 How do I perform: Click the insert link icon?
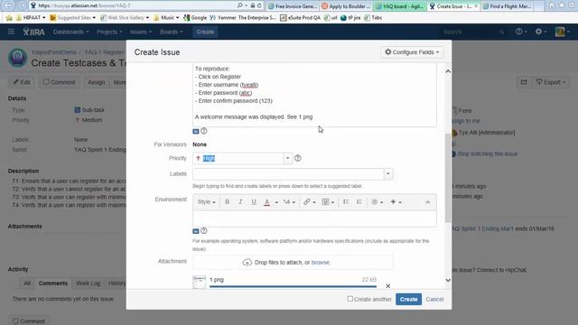pos(307,202)
